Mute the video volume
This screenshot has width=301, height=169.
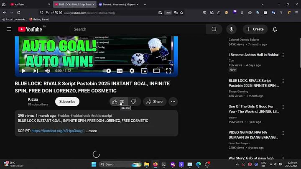coord(47,71)
